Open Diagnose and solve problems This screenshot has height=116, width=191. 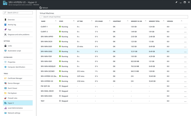click(x=18, y=34)
